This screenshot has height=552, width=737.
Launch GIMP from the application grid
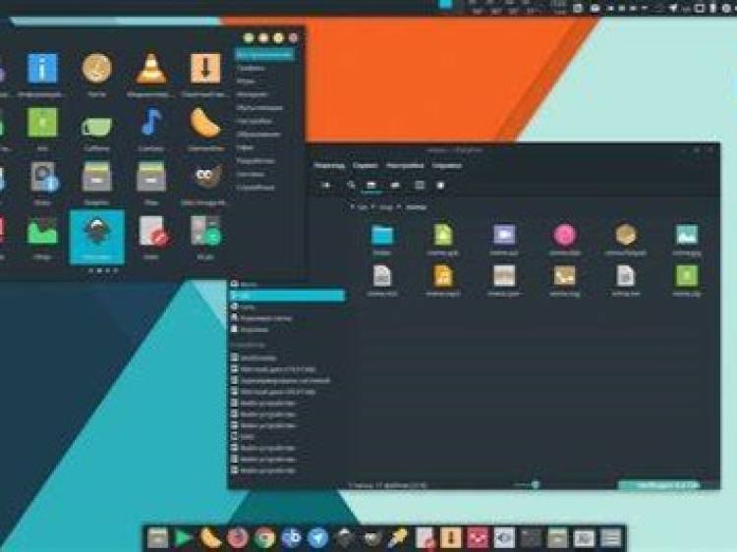tap(205, 177)
